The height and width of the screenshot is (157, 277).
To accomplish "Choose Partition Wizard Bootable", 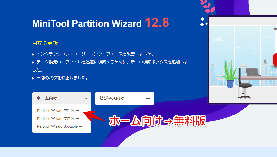I will coord(60,126).
